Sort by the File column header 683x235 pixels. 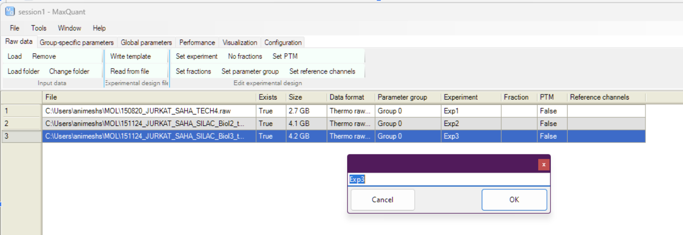pos(149,97)
